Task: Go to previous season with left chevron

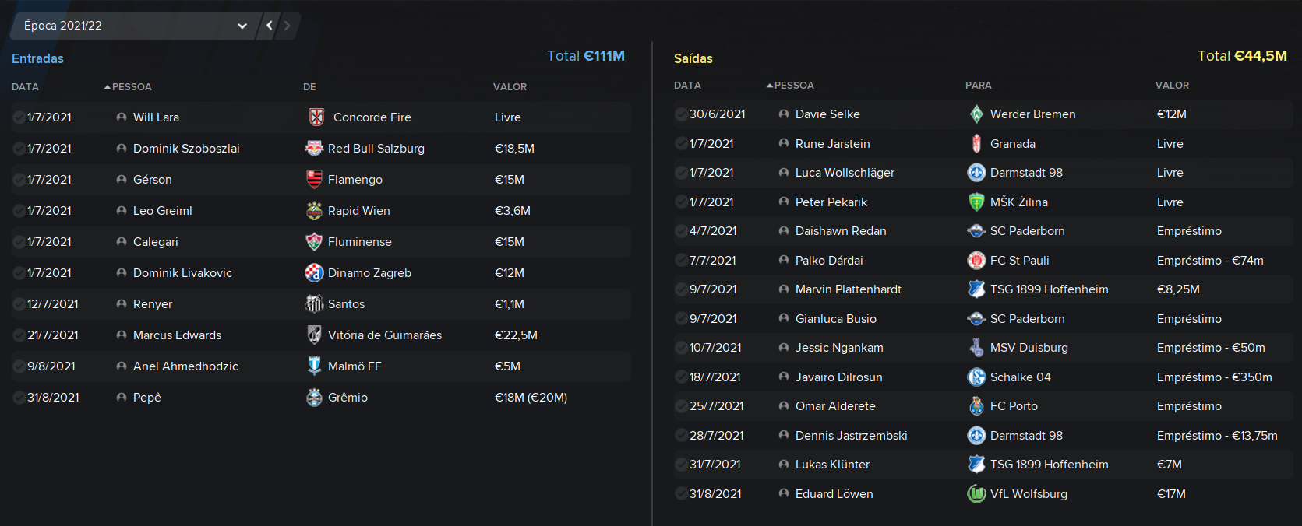Action: 270,26
